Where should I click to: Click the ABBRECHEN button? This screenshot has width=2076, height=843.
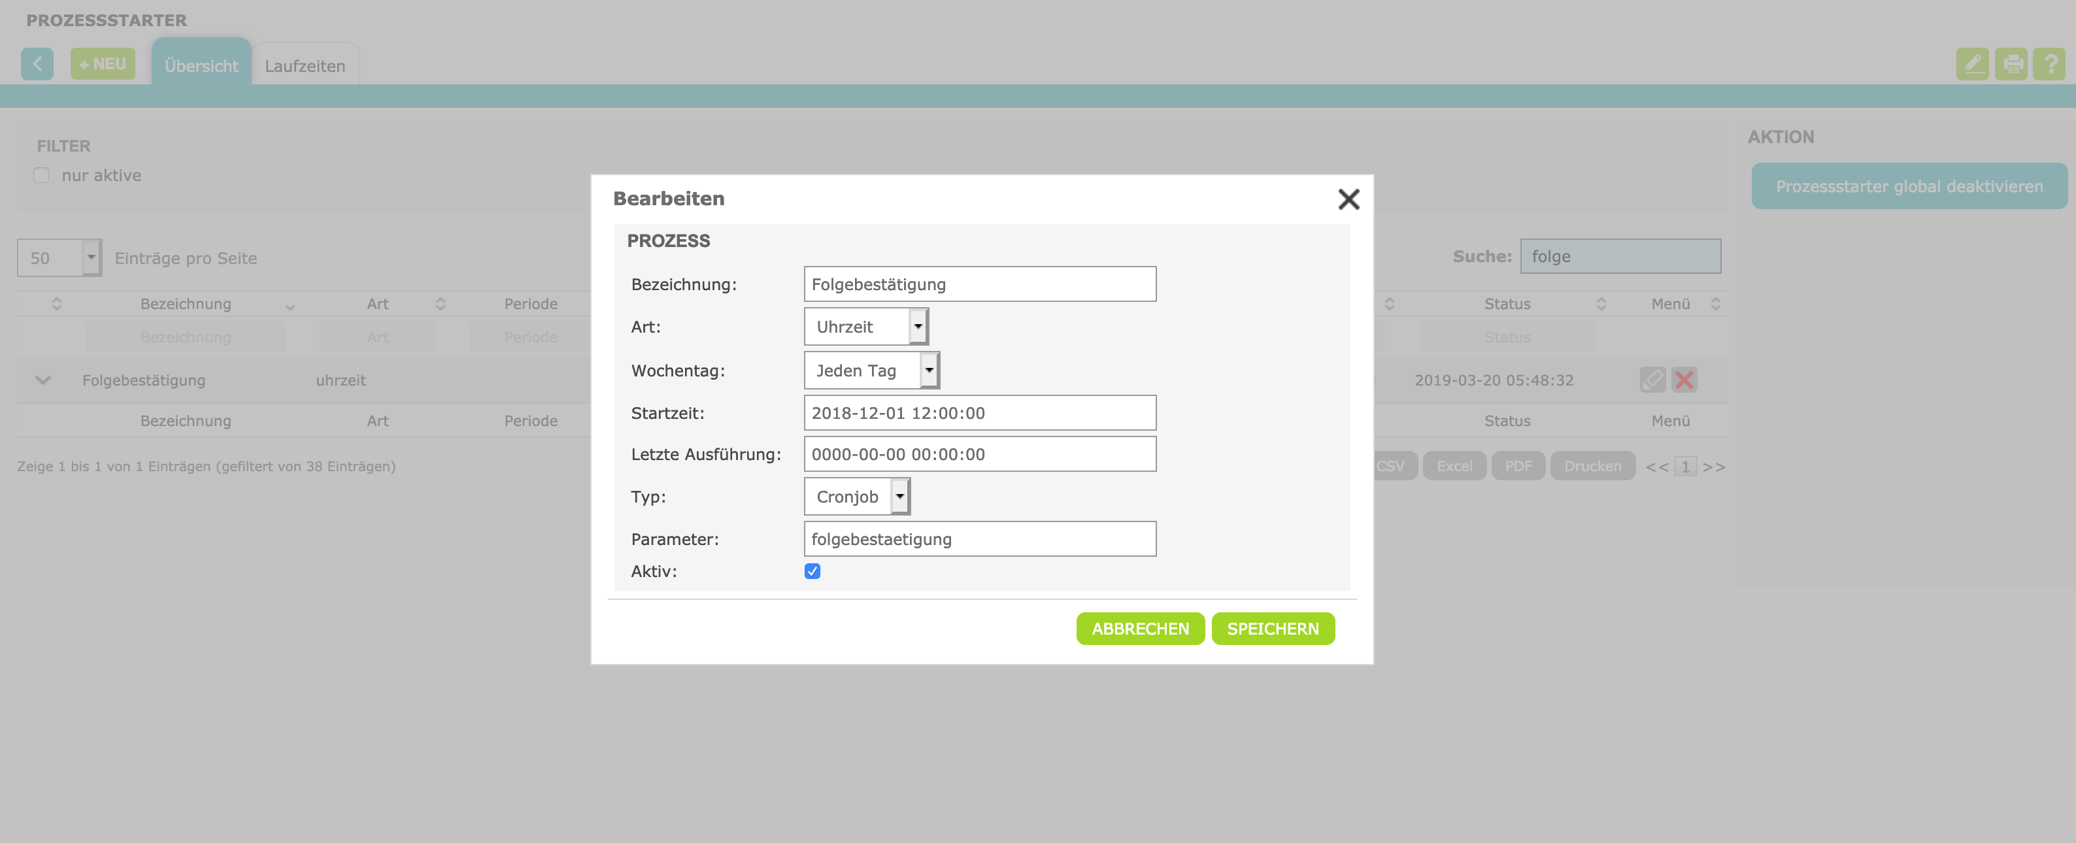pyautogui.click(x=1139, y=629)
